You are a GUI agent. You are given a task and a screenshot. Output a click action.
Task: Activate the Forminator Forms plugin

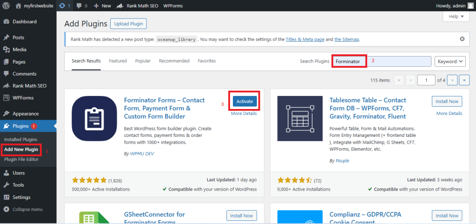pyautogui.click(x=245, y=101)
